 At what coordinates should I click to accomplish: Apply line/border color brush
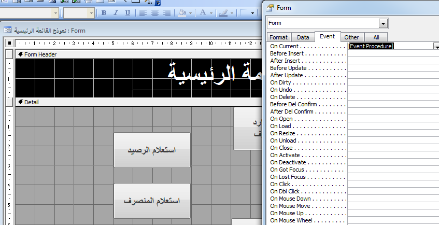[223, 13]
